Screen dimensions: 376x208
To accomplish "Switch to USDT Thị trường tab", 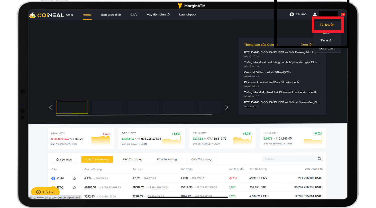I will pos(97,159).
